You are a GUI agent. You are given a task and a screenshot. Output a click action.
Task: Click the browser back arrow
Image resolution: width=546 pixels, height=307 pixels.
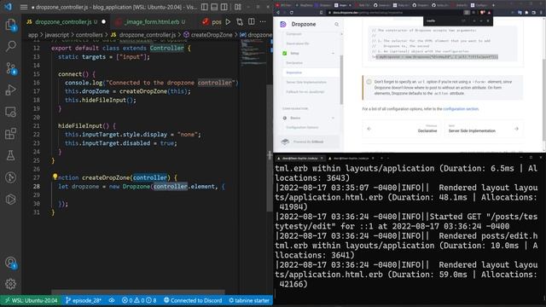point(278,13)
